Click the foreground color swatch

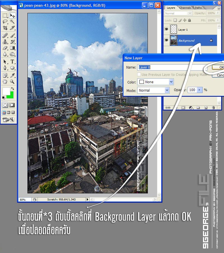[6, 91]
